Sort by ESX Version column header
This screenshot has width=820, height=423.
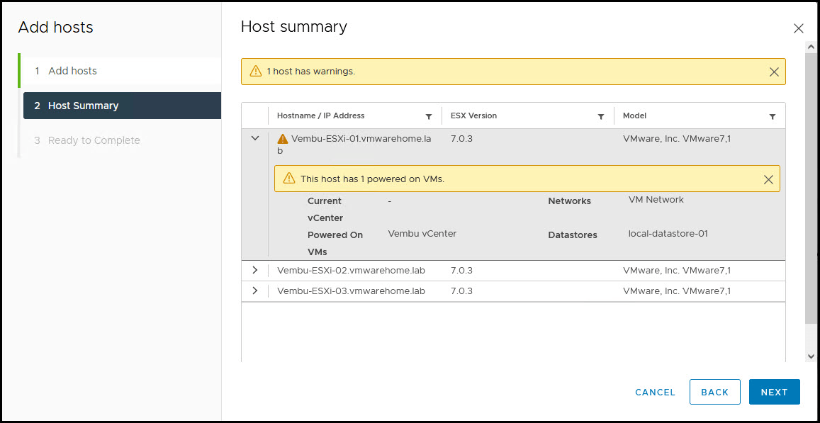[474, 115]
